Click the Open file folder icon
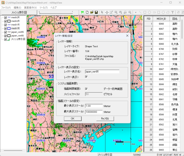Screen dimensions: 184x156 [x=92, y=12]
